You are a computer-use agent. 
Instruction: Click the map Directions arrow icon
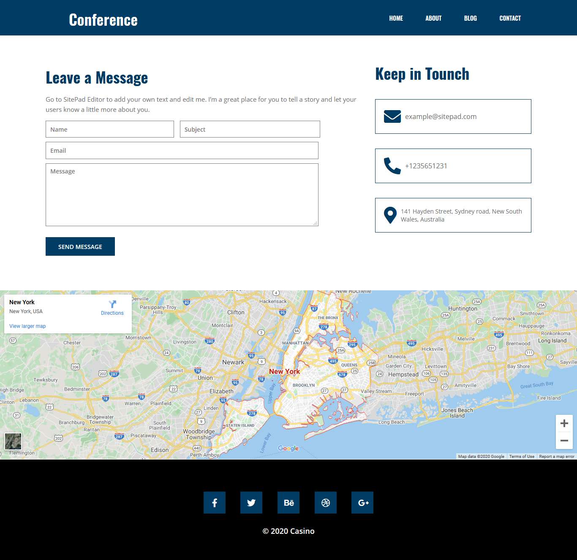[x=112, y=304]
